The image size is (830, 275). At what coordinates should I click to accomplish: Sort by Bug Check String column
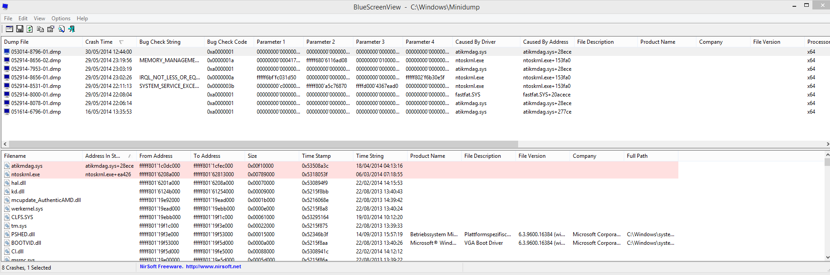pyautogui.click(x=160, y=42)
